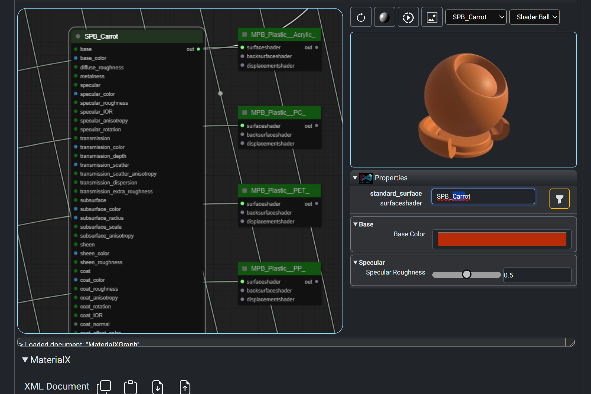Viewport: 591px width, 394px height.
Task: Toggle collapse dot on SPB_Carrot node
Action: click(78, 36)
